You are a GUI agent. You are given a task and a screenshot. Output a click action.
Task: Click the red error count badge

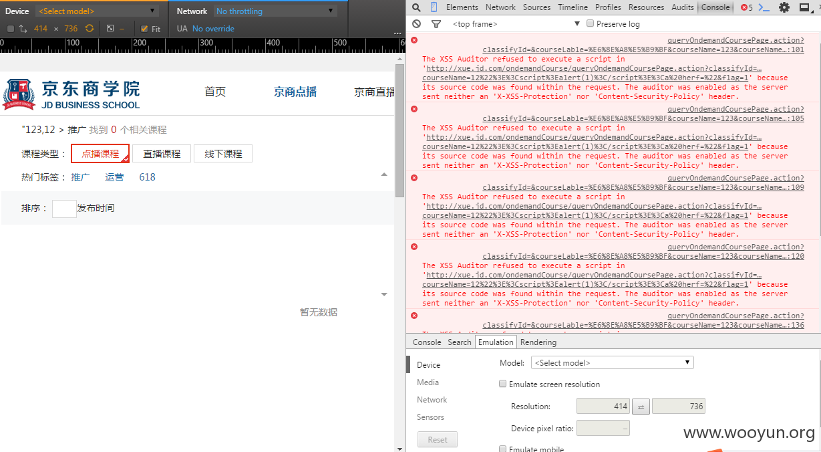(746, 7)
